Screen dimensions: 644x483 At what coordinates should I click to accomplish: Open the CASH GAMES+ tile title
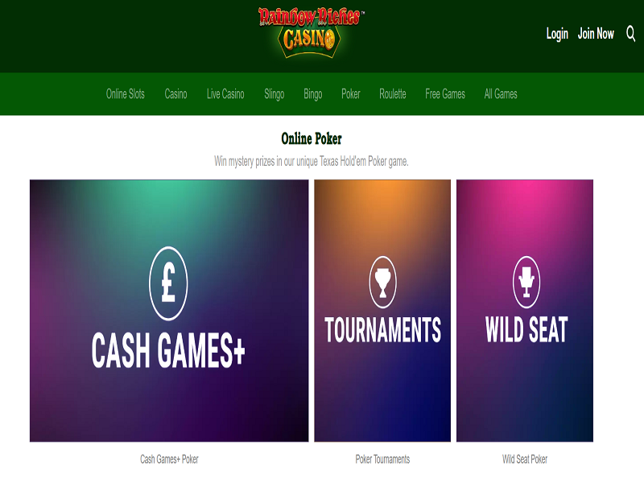(x=168, y=350)
